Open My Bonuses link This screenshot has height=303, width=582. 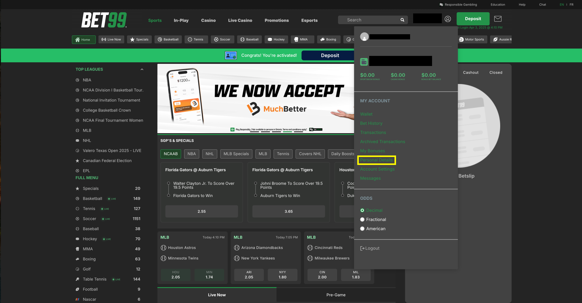(372, 151)
